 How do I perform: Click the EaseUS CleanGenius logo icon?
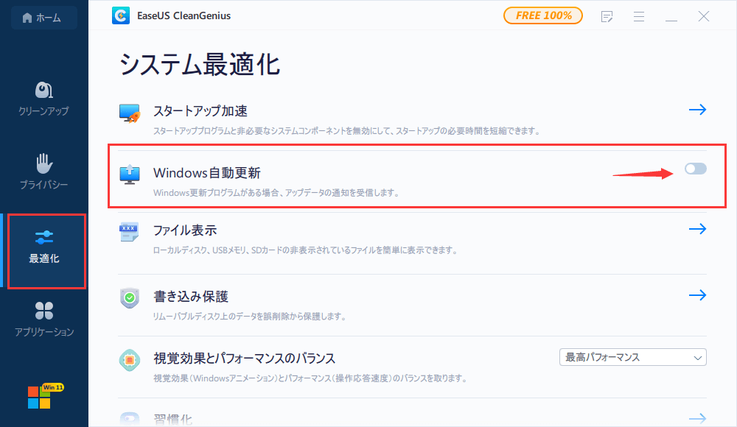[x=120, y=15]
